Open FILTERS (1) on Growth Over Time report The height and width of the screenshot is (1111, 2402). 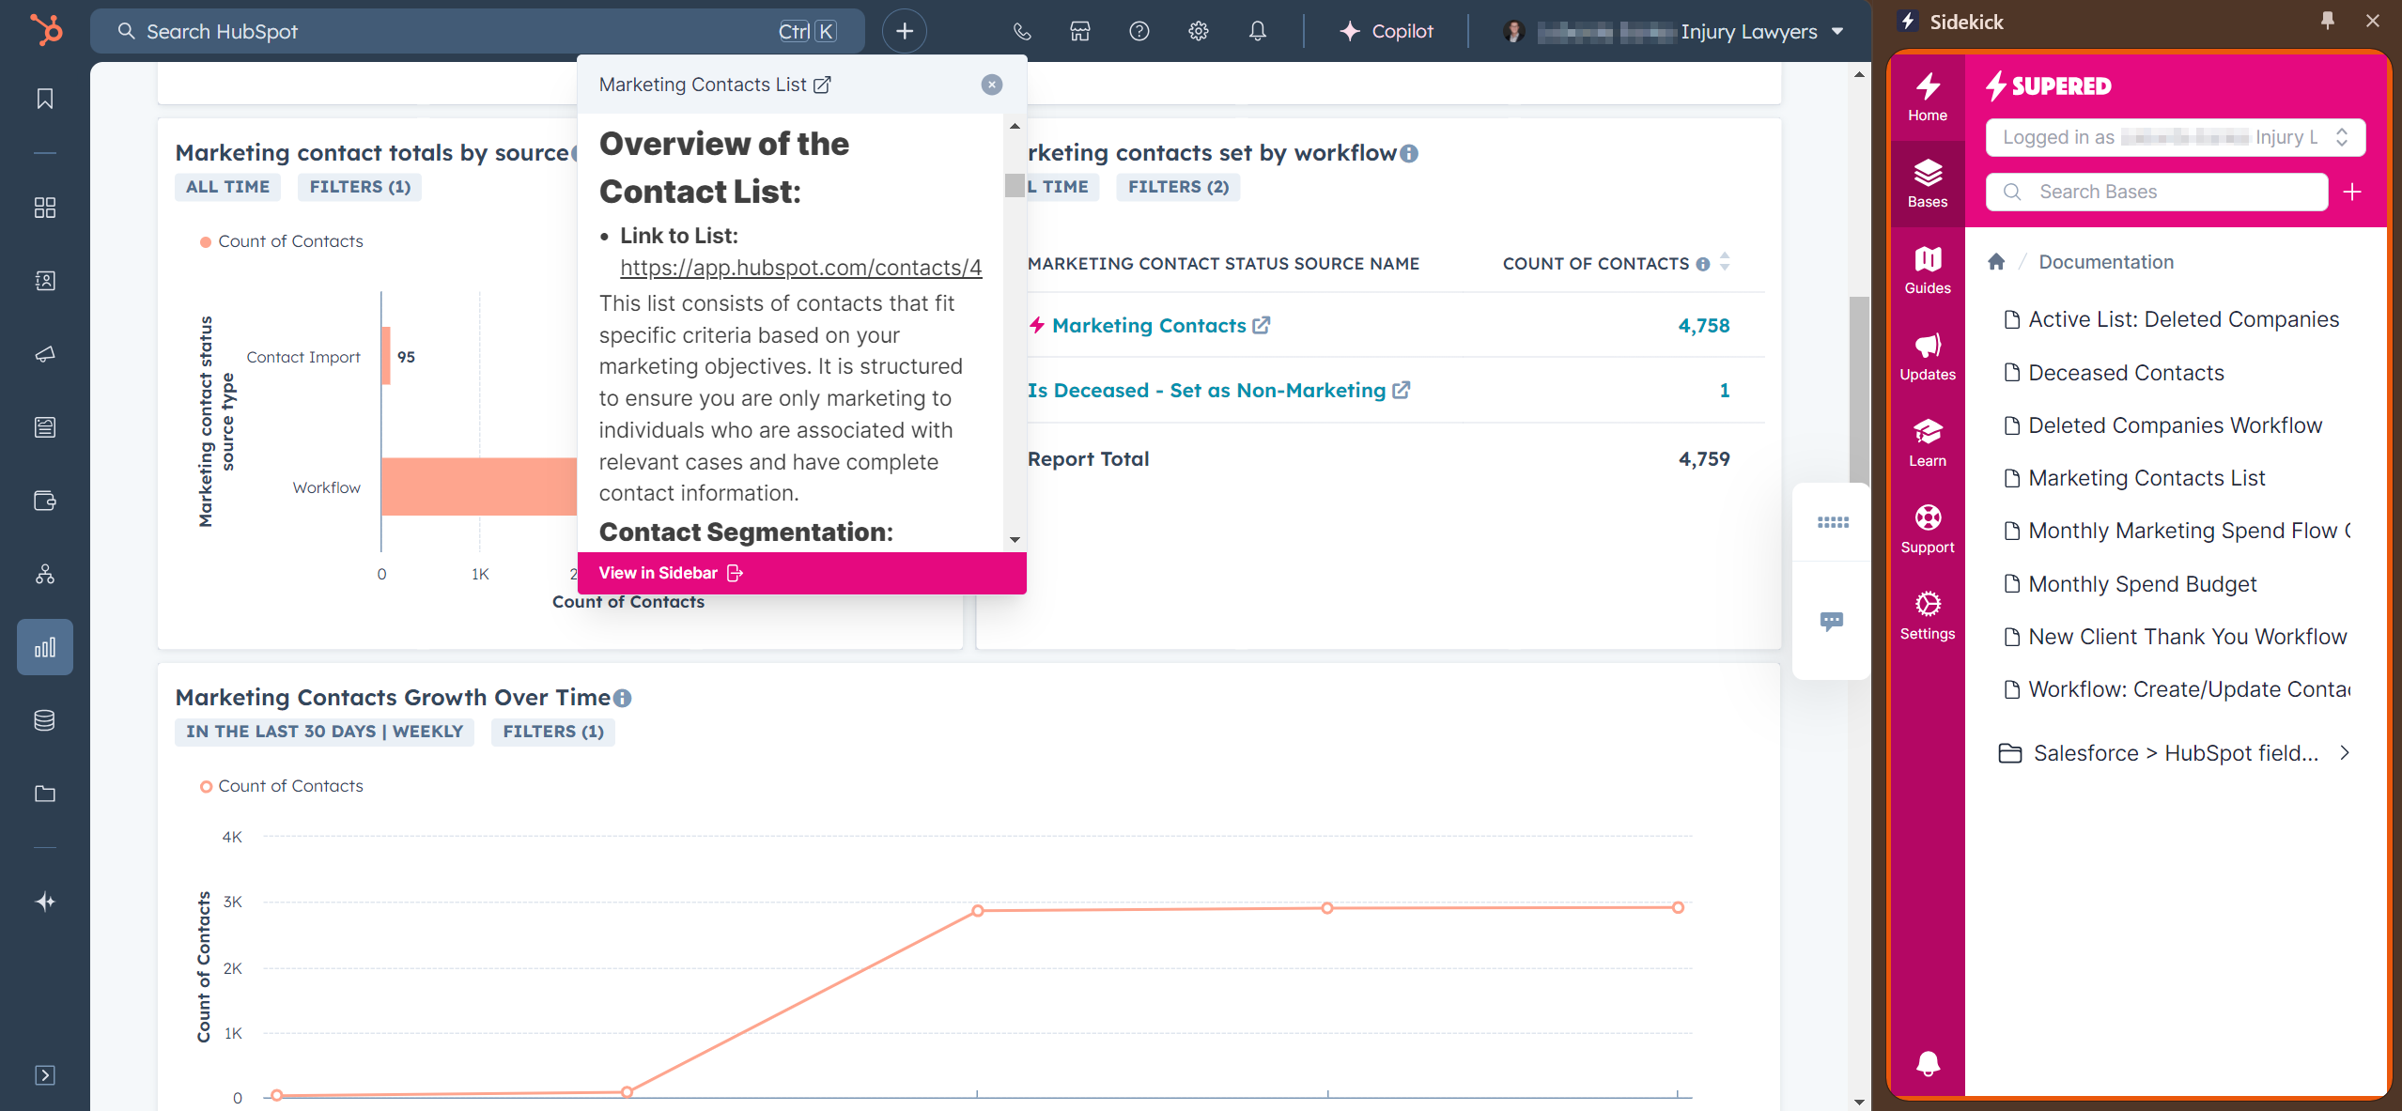[x=553, y=732]
